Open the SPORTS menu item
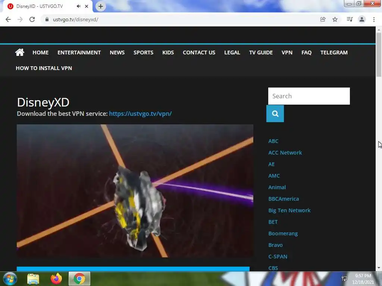The width and height of the screenshot is (382, 286). pyautogui.click(x=143, y=53)
